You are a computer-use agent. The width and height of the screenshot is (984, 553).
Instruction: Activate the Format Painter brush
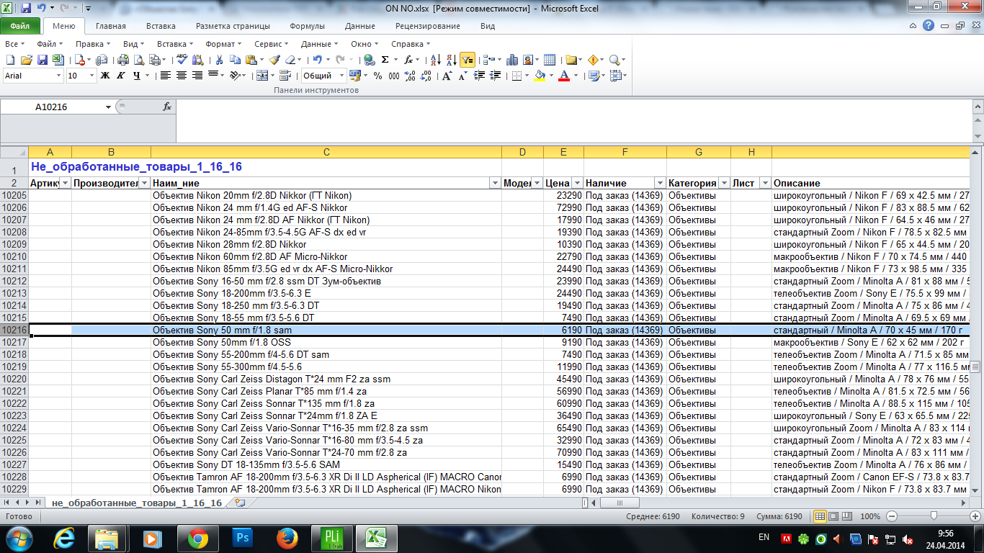274,60
